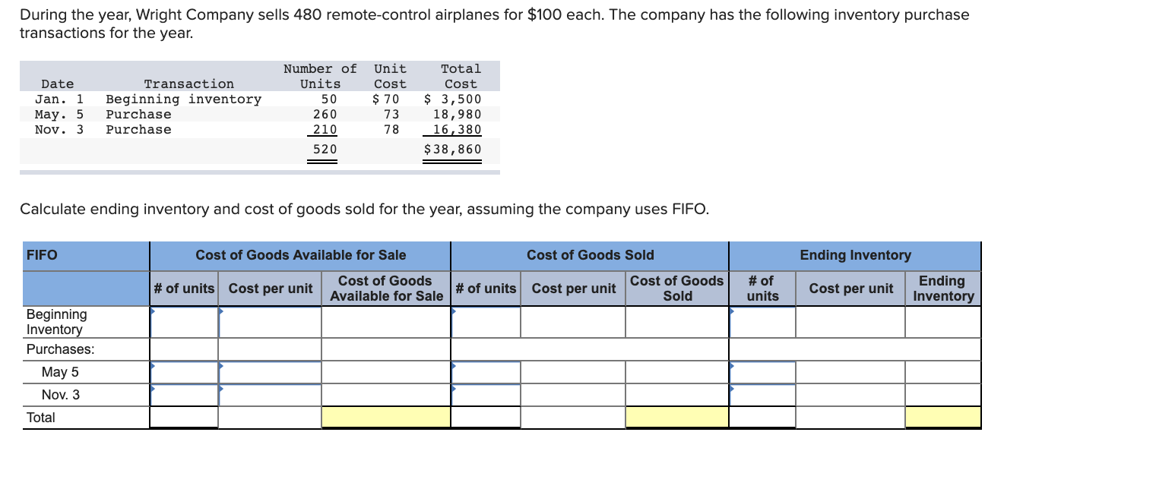This screenshot has height=489, width=1175.
Task: Click the FIFO header cell
Action: (85, 255)
